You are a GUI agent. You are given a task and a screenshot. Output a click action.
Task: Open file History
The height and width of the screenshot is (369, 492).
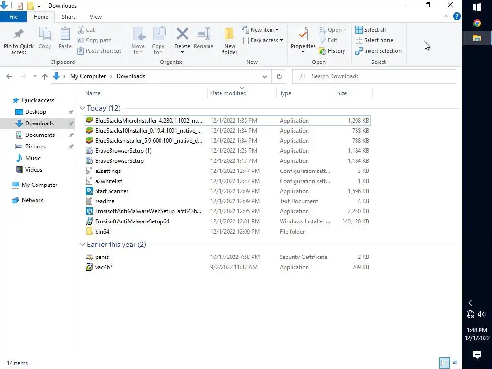point(332,51)
